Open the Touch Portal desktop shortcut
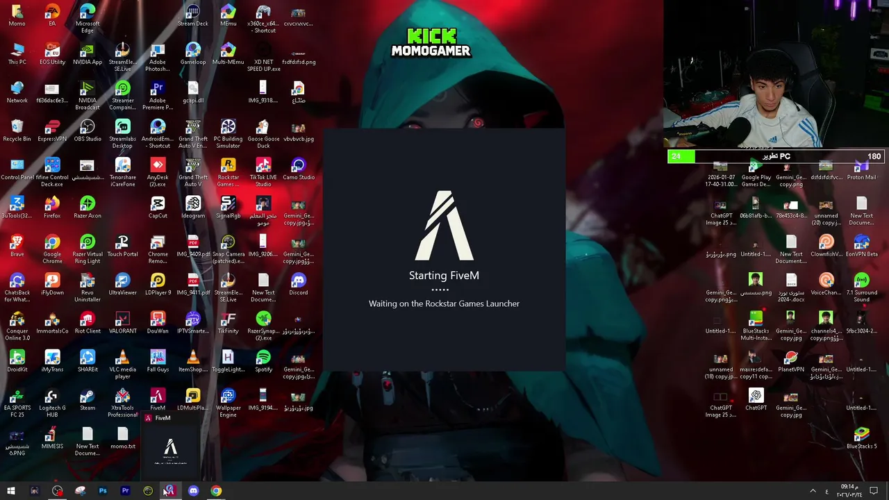The width and height of the screenshot is (889, 500). 122,246
